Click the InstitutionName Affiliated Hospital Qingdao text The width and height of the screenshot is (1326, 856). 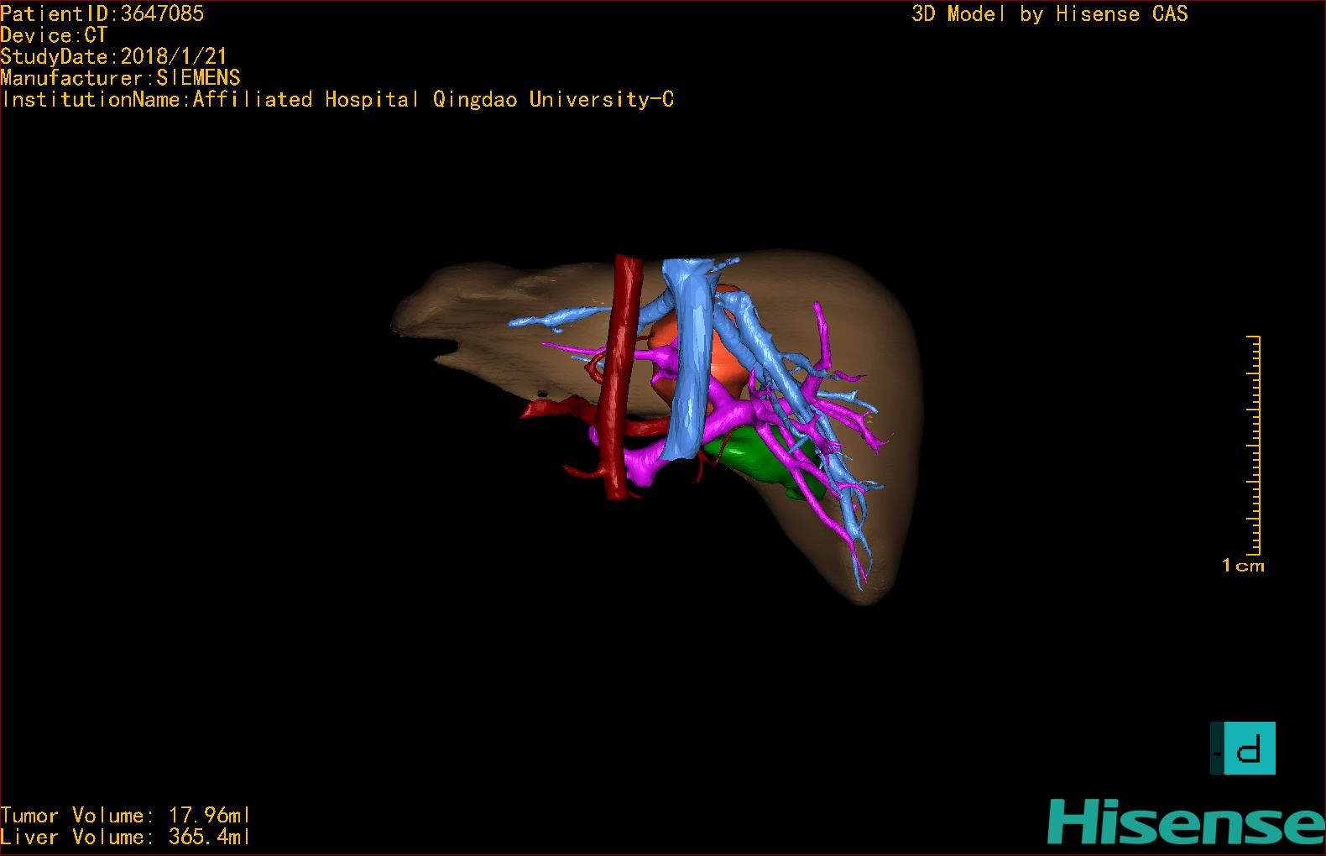pyautogui.click(x=337, y=100)
